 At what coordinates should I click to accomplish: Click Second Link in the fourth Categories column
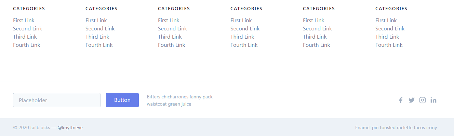tap(245, 29)
